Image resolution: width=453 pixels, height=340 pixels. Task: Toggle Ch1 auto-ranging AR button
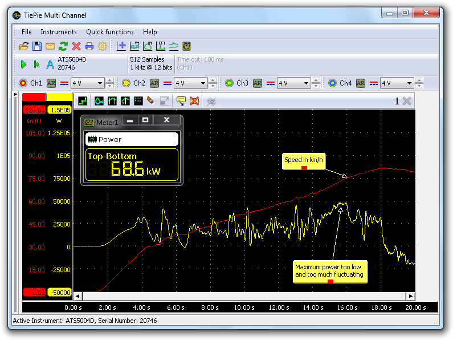pos(51,83)
